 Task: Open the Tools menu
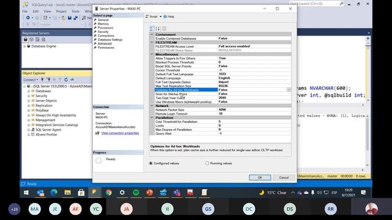[75, 11]
